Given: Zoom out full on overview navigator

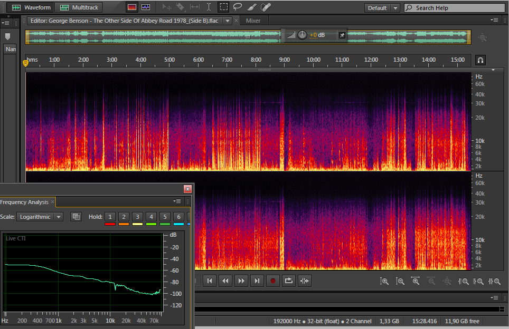Looking at the screenshot, I should click(483, 37).
